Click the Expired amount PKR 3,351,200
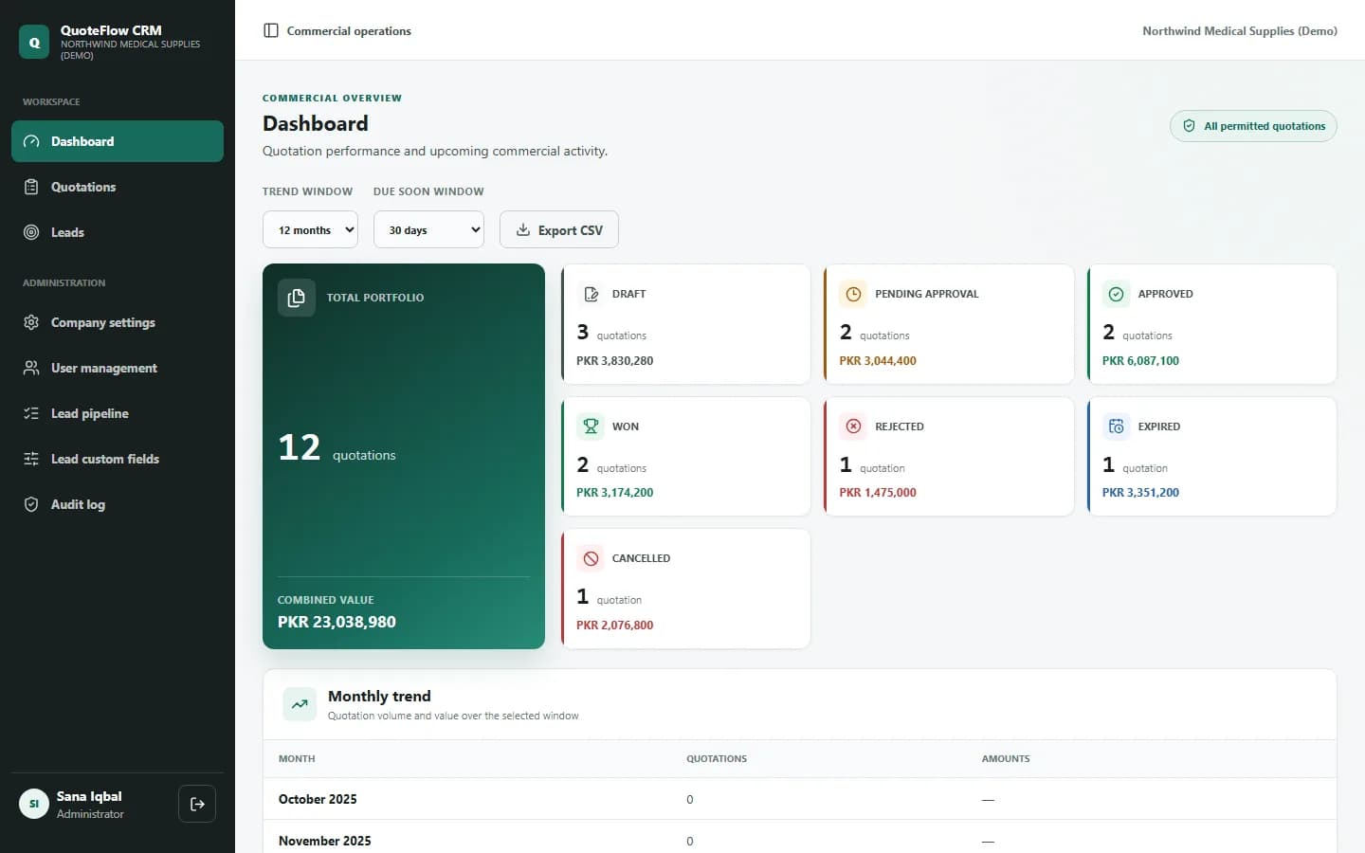This screenshot has width=1365, height=853. point(1140,492)
